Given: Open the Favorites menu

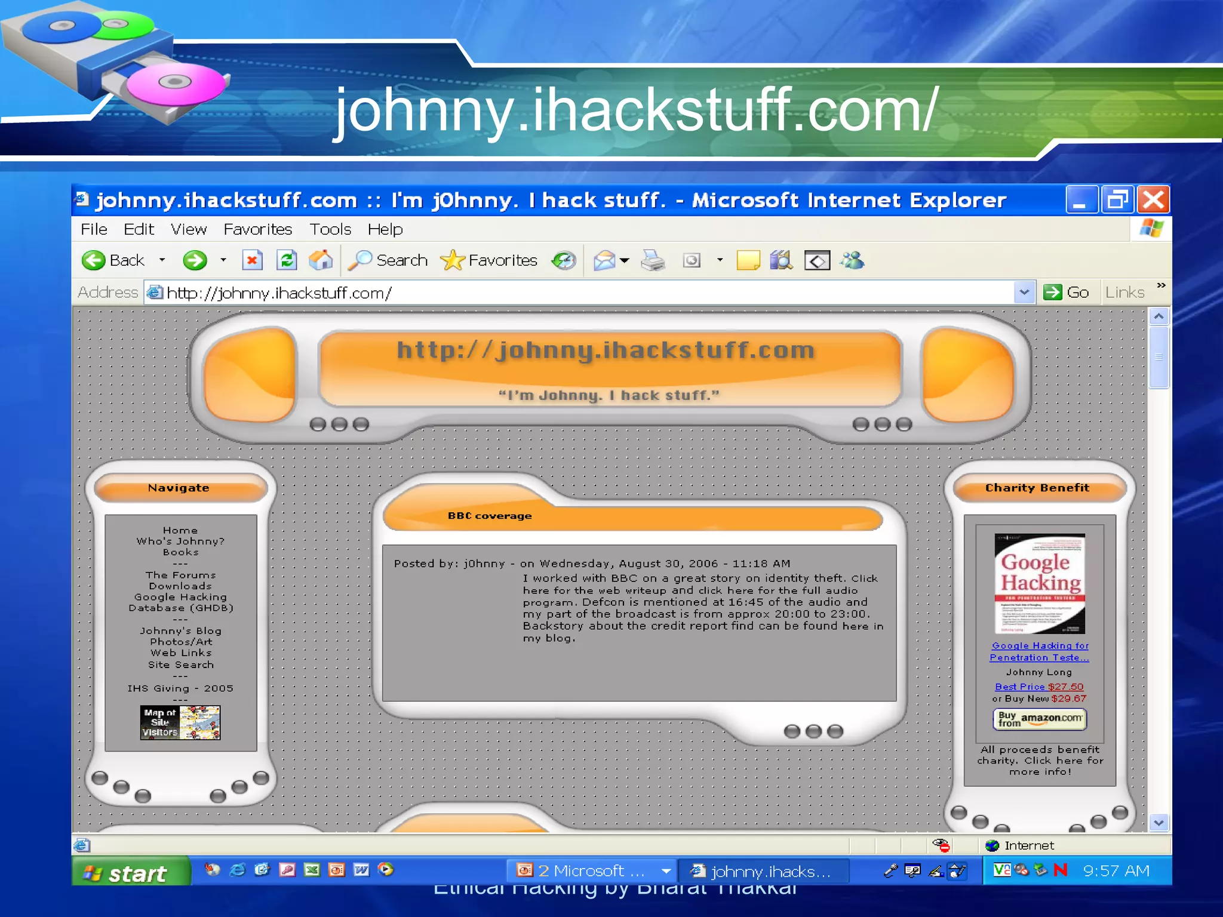Looking at the screenshot, I should click(257, 229).
